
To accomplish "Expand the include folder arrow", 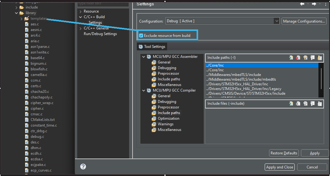I will tap(17, 7).
